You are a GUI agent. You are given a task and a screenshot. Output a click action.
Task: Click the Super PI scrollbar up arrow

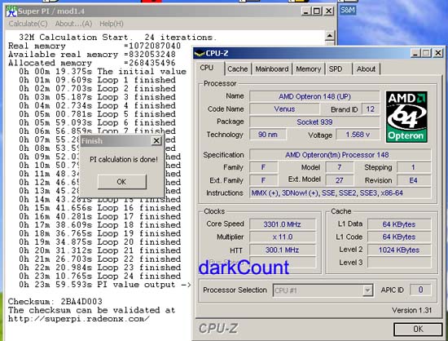point(330,36)
